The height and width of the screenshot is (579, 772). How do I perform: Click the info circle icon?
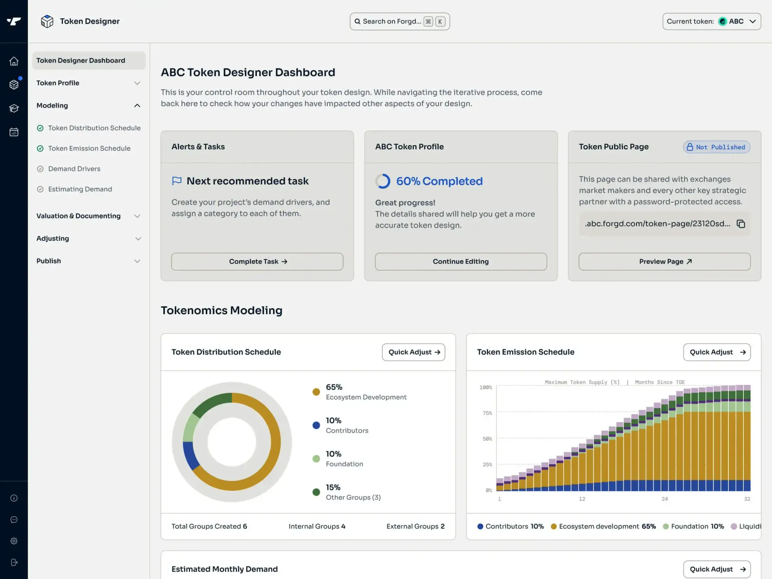[14, 498]
